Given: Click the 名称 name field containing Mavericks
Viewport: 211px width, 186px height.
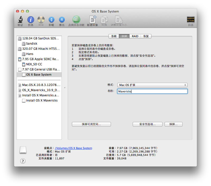Looking at the screenshot, I should pos(152,91).
